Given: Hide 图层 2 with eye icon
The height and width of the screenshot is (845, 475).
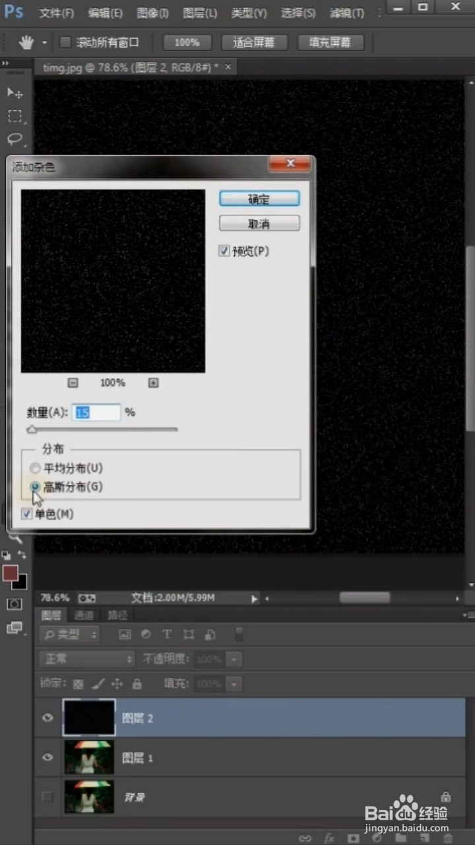Looking at the screenshot, I should pyautogui.click(x=47, y=718).
